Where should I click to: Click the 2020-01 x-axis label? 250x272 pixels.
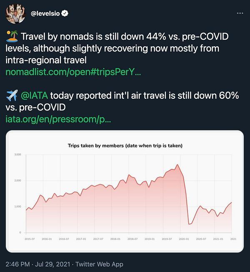(x=184, y=239)
